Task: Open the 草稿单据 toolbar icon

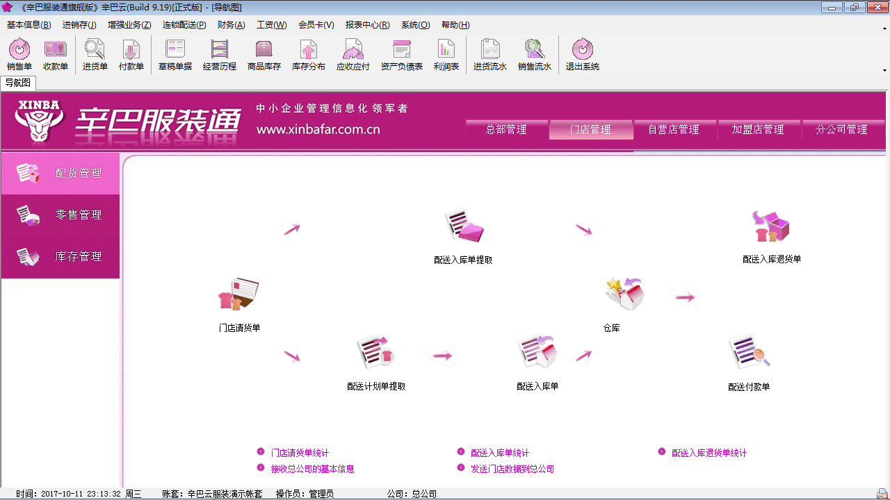Action: click(x=175, y=56)
